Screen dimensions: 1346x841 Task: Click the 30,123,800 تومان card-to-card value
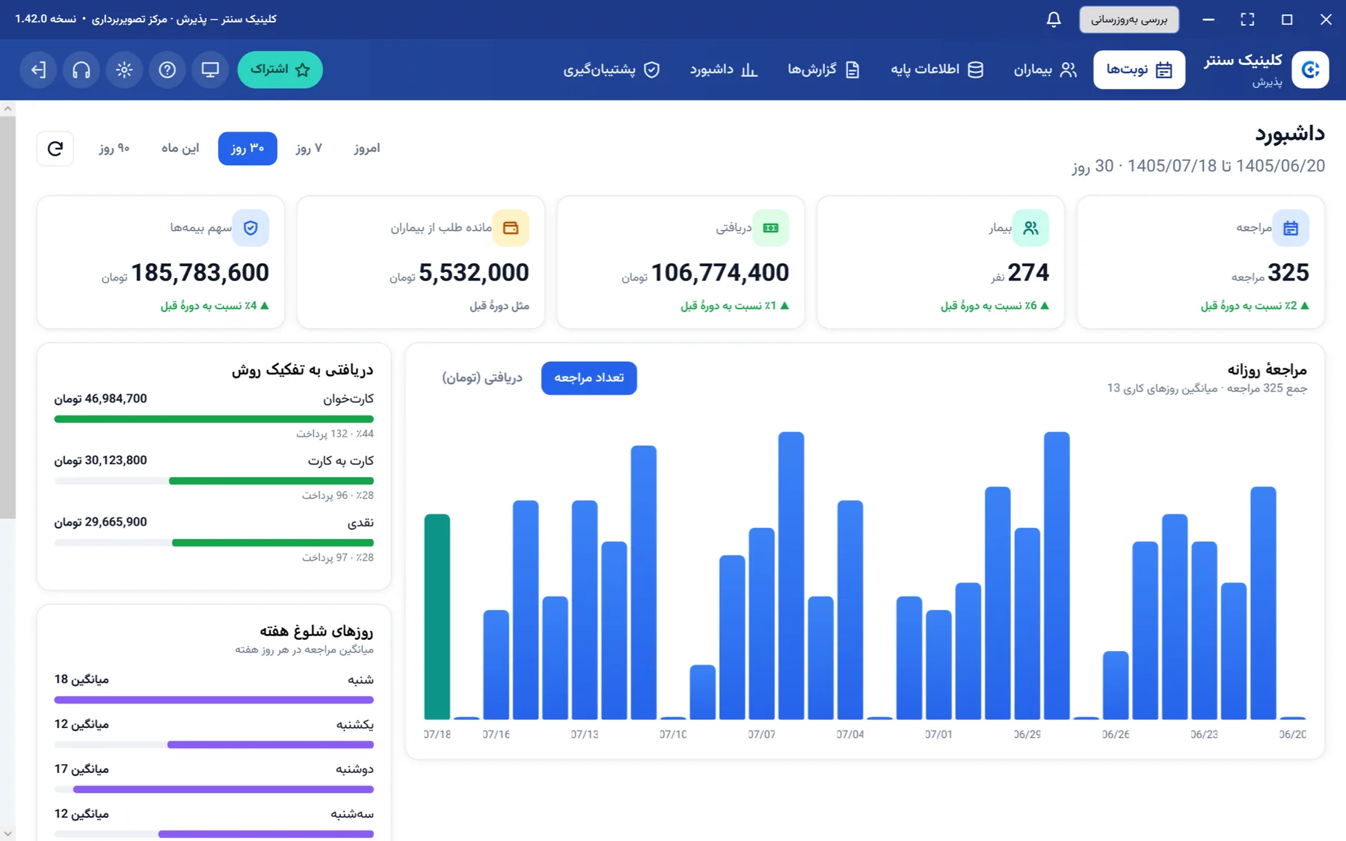[x=100, y=460]
